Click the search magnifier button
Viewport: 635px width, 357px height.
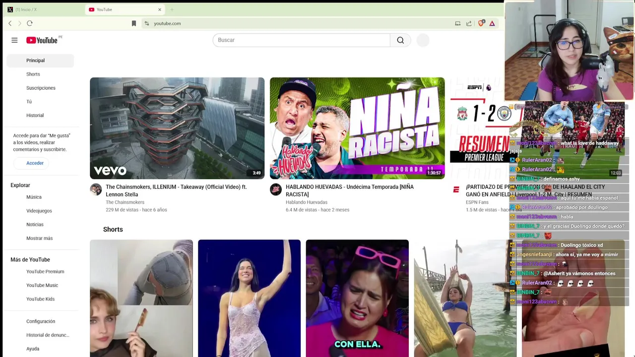(400, 40)
